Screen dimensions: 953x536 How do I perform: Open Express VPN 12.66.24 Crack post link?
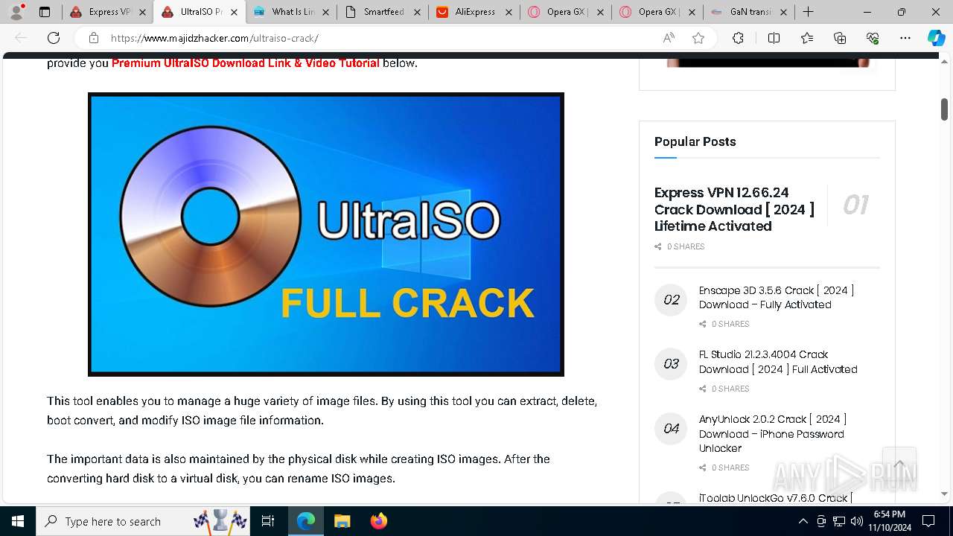coord(734,209)
